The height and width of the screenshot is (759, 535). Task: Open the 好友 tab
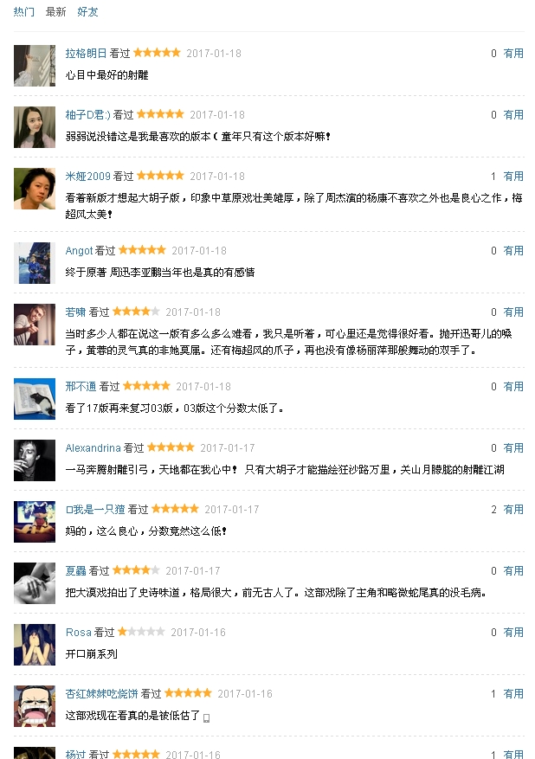tap(87, 12)
